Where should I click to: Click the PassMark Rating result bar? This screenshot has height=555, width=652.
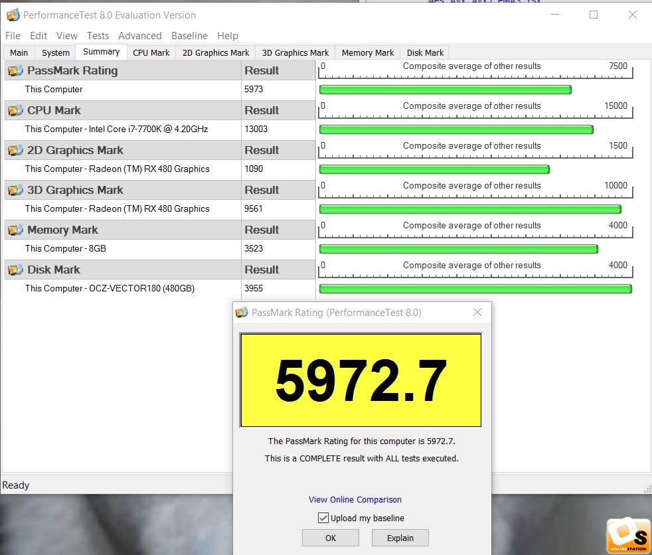point(446,90)
